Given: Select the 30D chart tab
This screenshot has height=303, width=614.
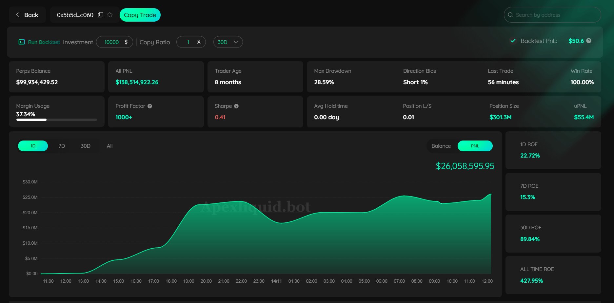Looking at the screenshot, I should click(x=86, y=146).
